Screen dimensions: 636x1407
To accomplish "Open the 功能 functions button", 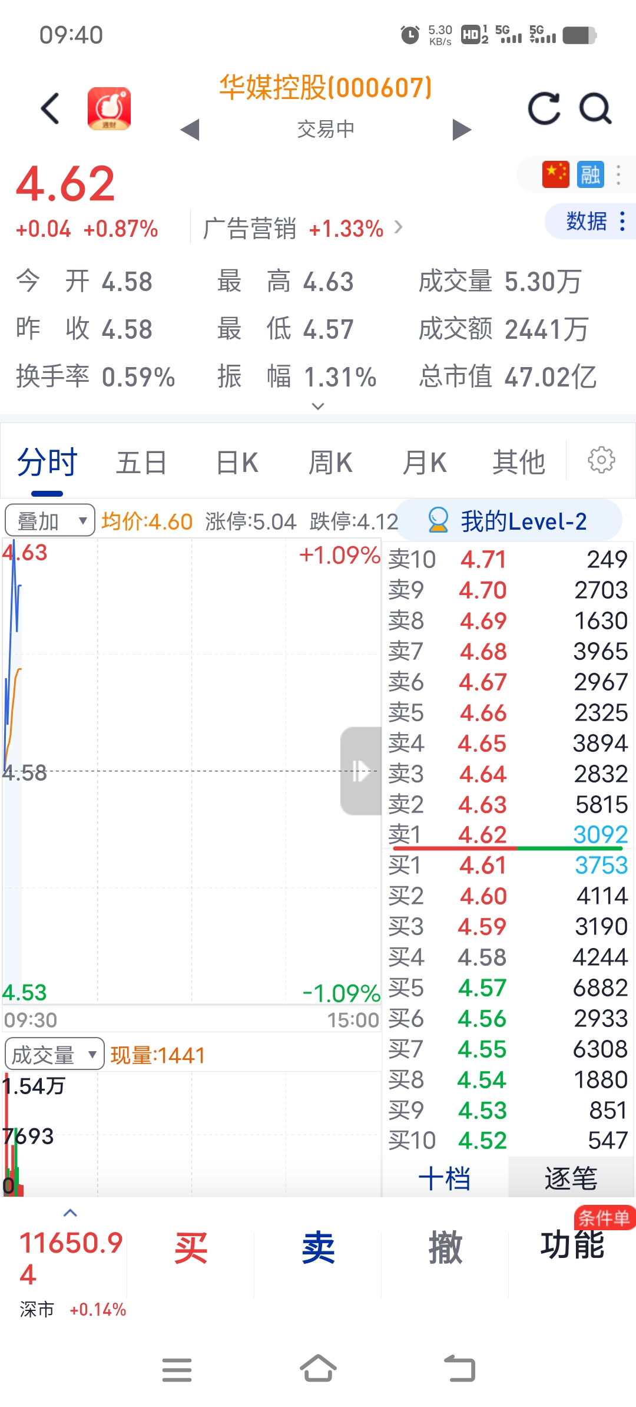I will tap(572, 1246).
